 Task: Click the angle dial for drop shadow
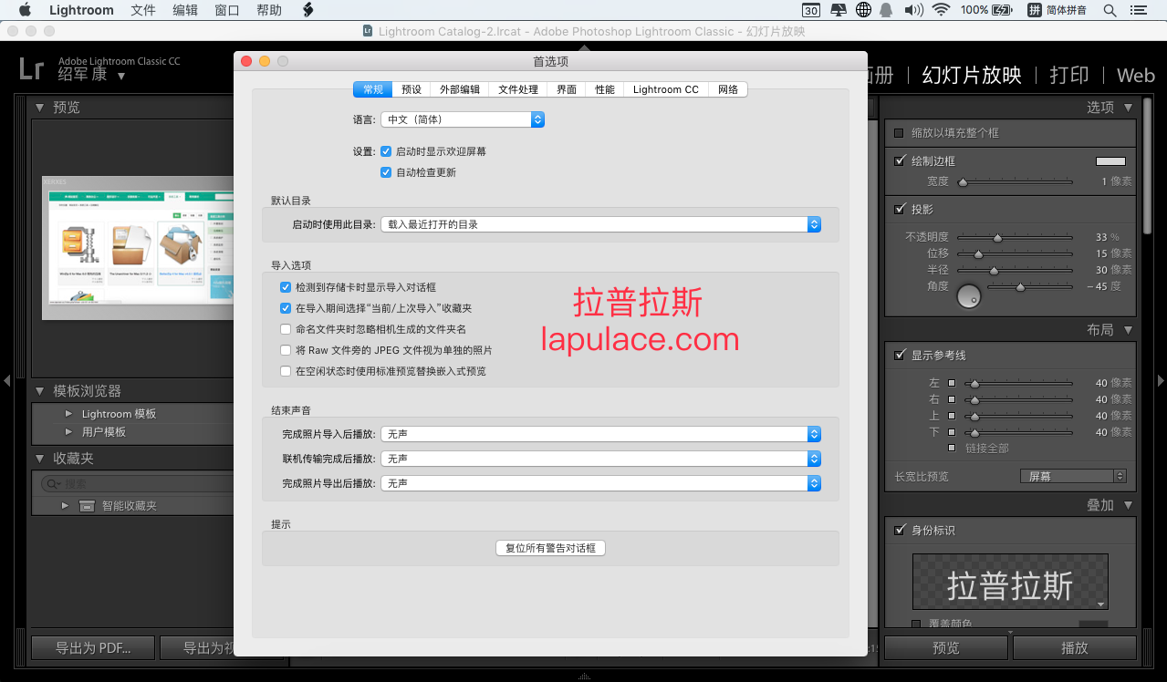point(969,295)
